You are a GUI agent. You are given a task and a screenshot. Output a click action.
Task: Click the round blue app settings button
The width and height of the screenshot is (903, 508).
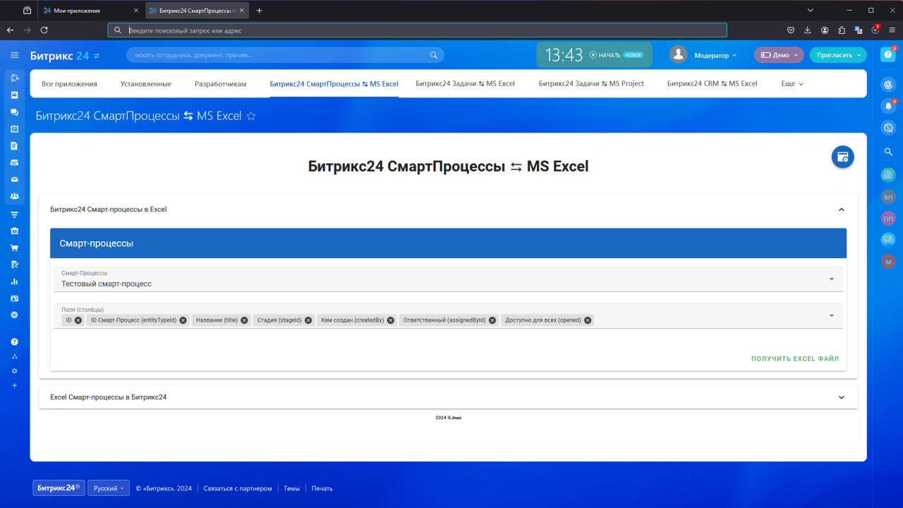[x=842, y=157]
